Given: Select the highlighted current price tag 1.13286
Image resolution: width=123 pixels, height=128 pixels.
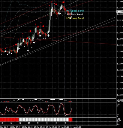Looking at the screenshot, I should click(120, 11).
